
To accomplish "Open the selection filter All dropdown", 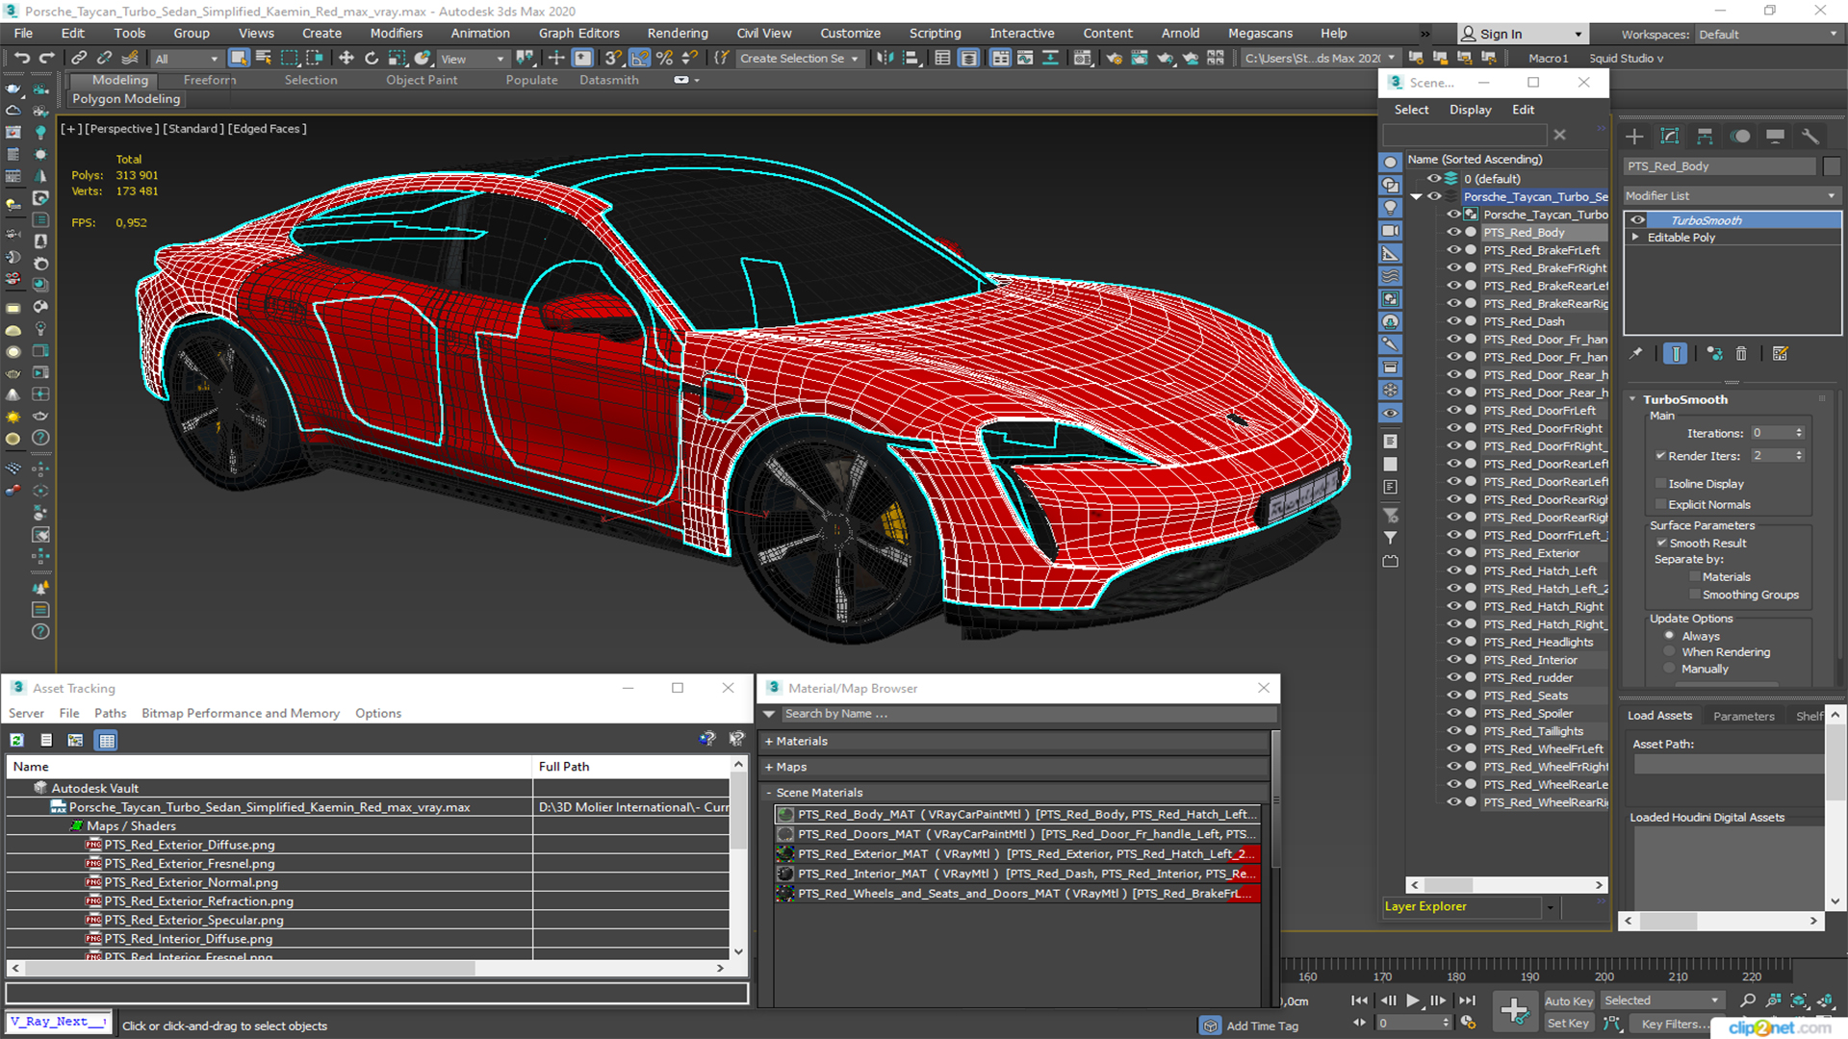I will pos(187,59).
